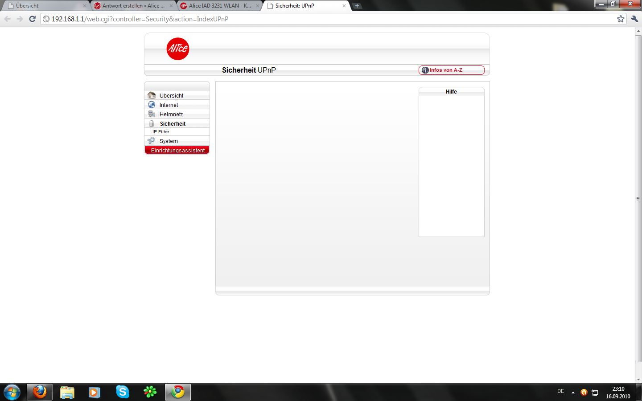Click the Alice logo in header
Screen dimensions: 642x401
pos(177,49)
